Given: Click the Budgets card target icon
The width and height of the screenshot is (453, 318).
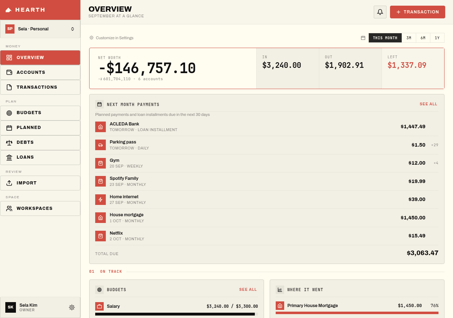Looking at the screenshot, I should click(x=99, y=290).
